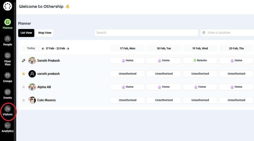The image size is (254, 141).
Task: Click Cole Moores' Unauthorized cell on 20 Feb
Action: click(x=236, y=100)
